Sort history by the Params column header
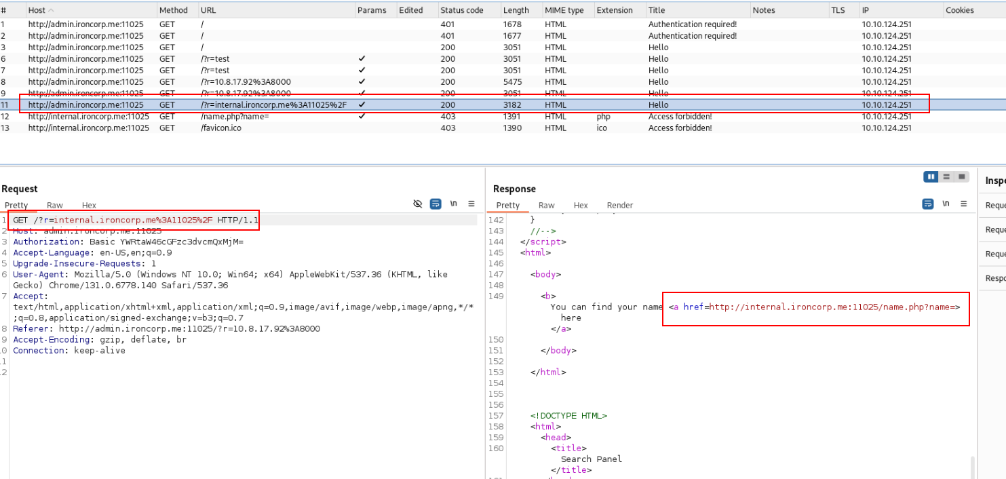1006x479 pixels. click(375, 10)
